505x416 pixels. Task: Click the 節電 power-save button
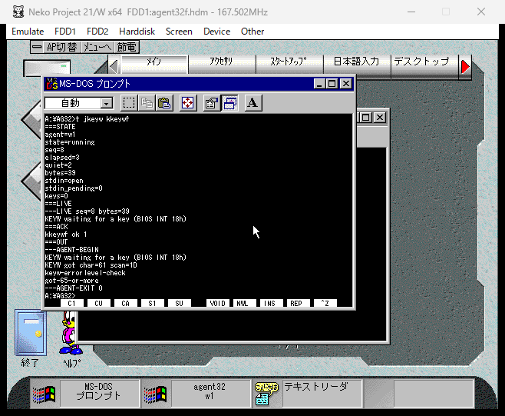click(x=127, y=47)
